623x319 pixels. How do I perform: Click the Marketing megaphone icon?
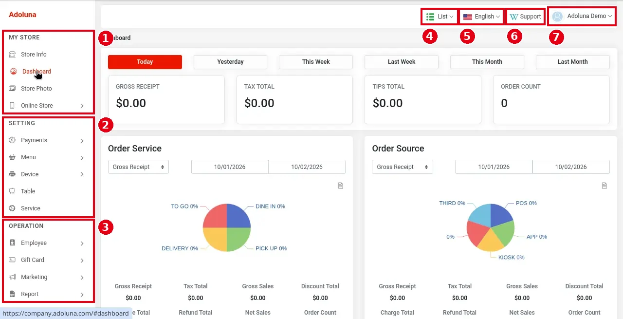coord(12,277)
